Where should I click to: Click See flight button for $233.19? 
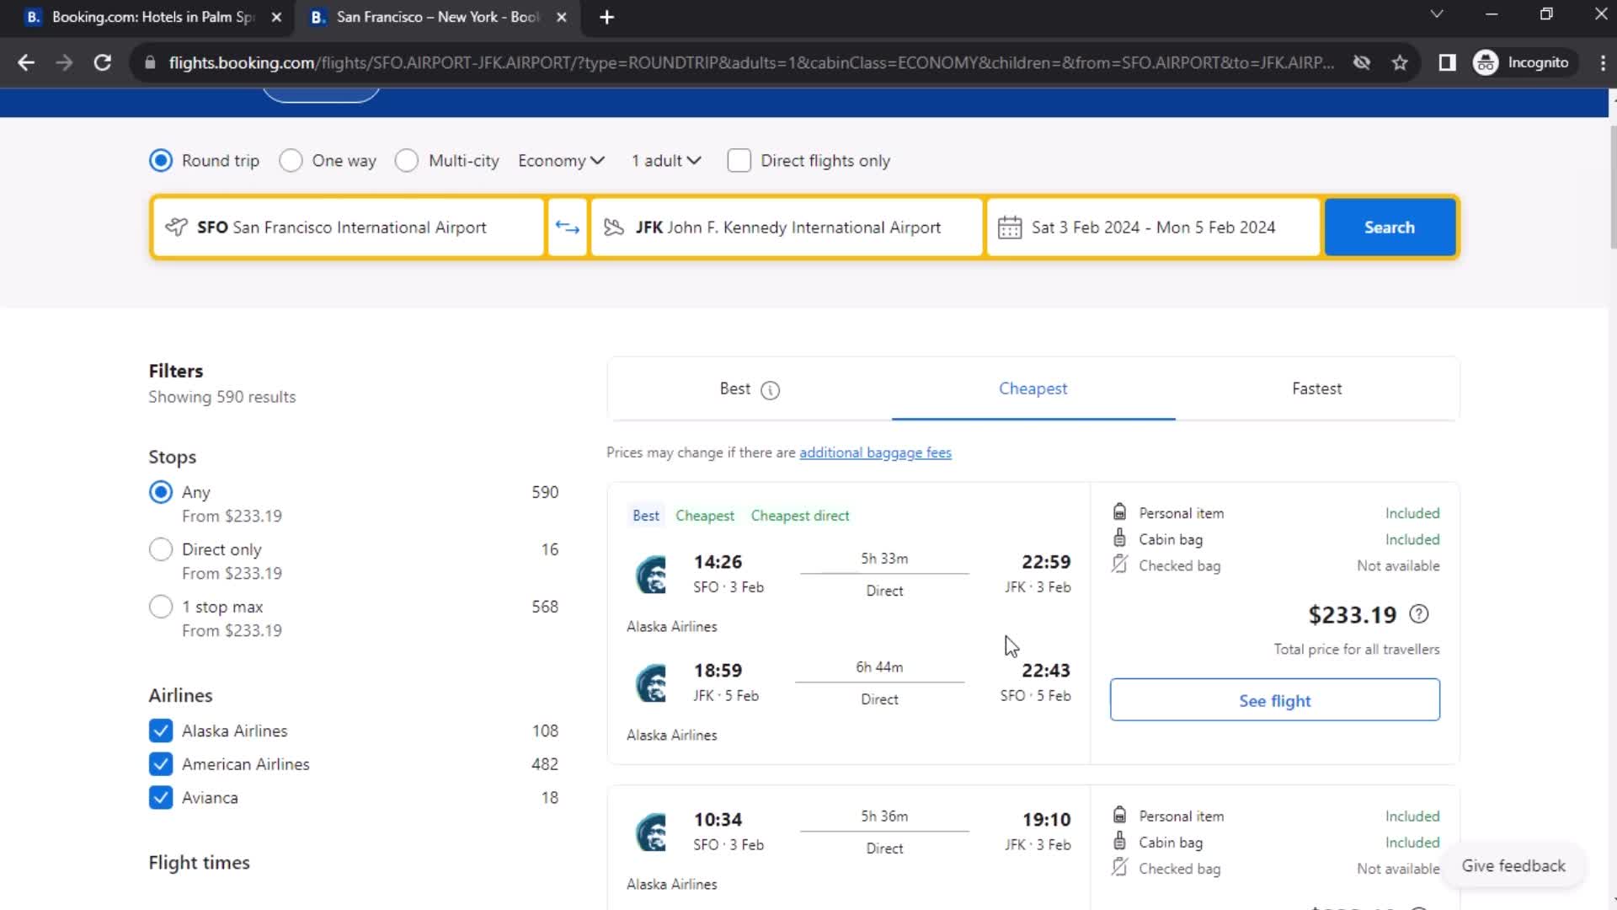(1276, 700)
